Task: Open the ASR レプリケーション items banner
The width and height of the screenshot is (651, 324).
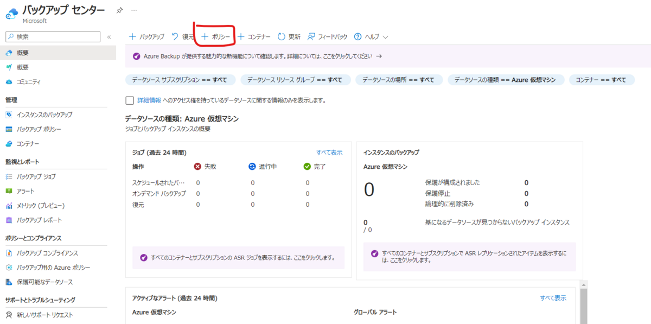Action: (x=469, y=257)
